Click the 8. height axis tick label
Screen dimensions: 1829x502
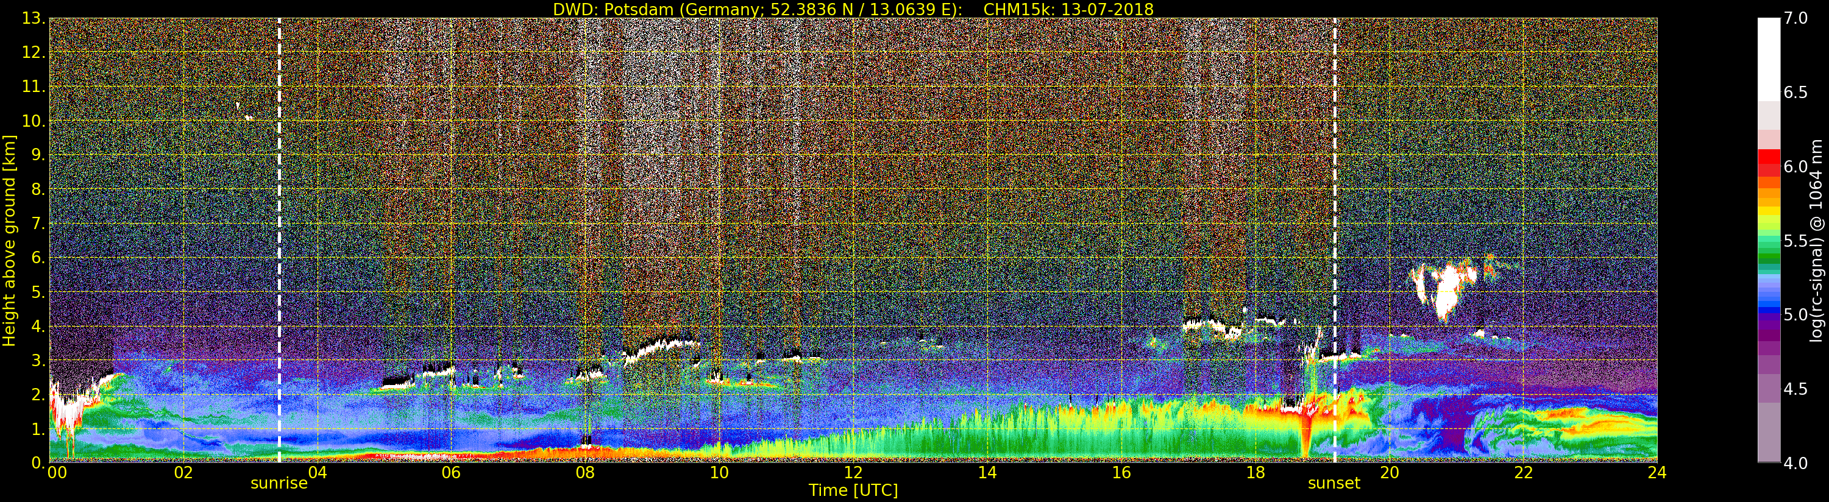(x=38, y=189)
